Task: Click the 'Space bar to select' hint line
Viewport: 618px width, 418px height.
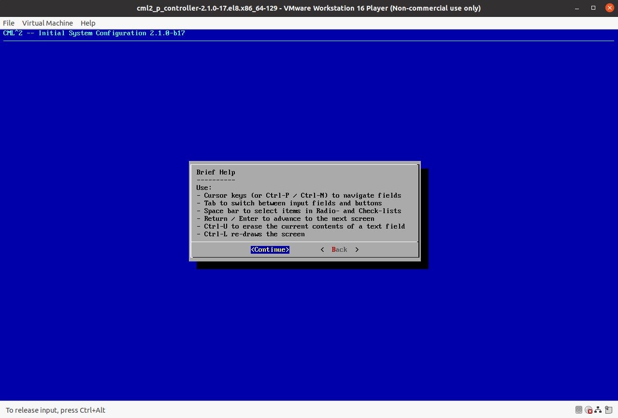Action: [299, 211]
